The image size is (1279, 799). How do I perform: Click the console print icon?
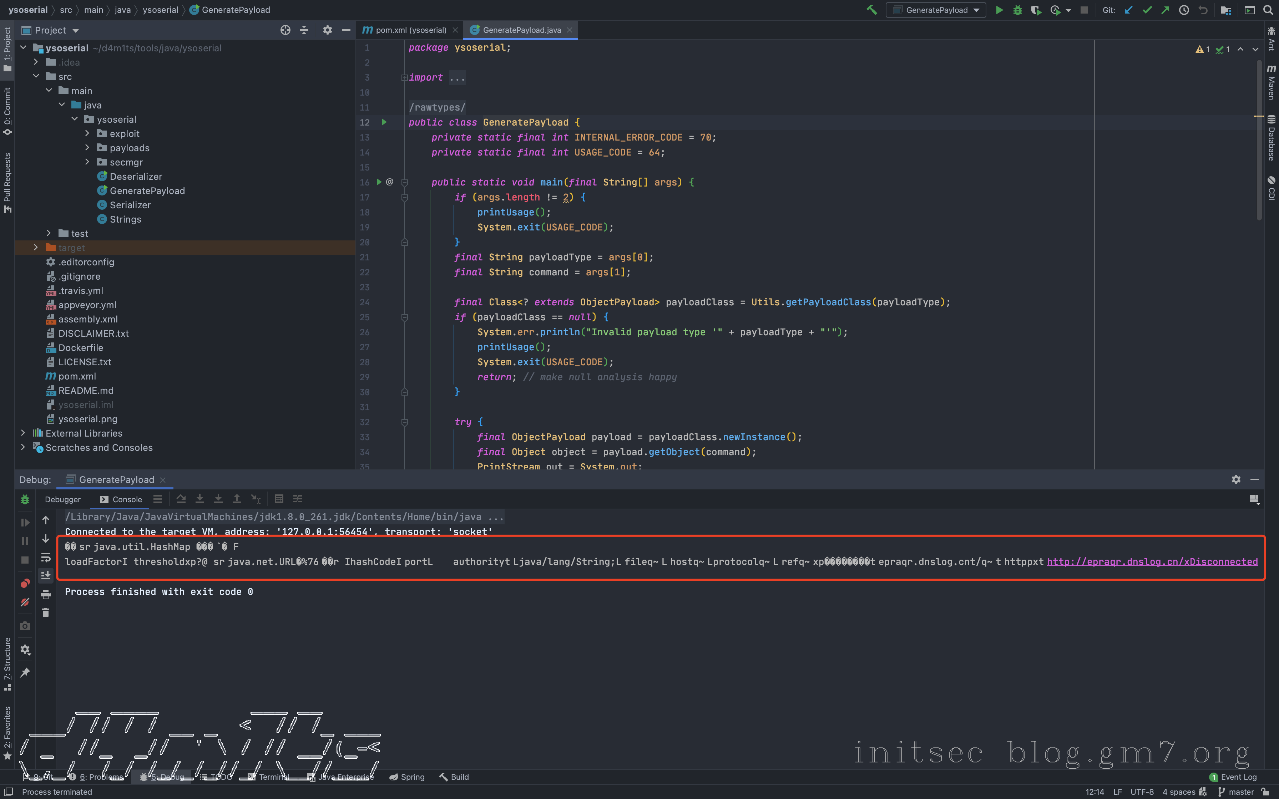(x=46, y=595)
